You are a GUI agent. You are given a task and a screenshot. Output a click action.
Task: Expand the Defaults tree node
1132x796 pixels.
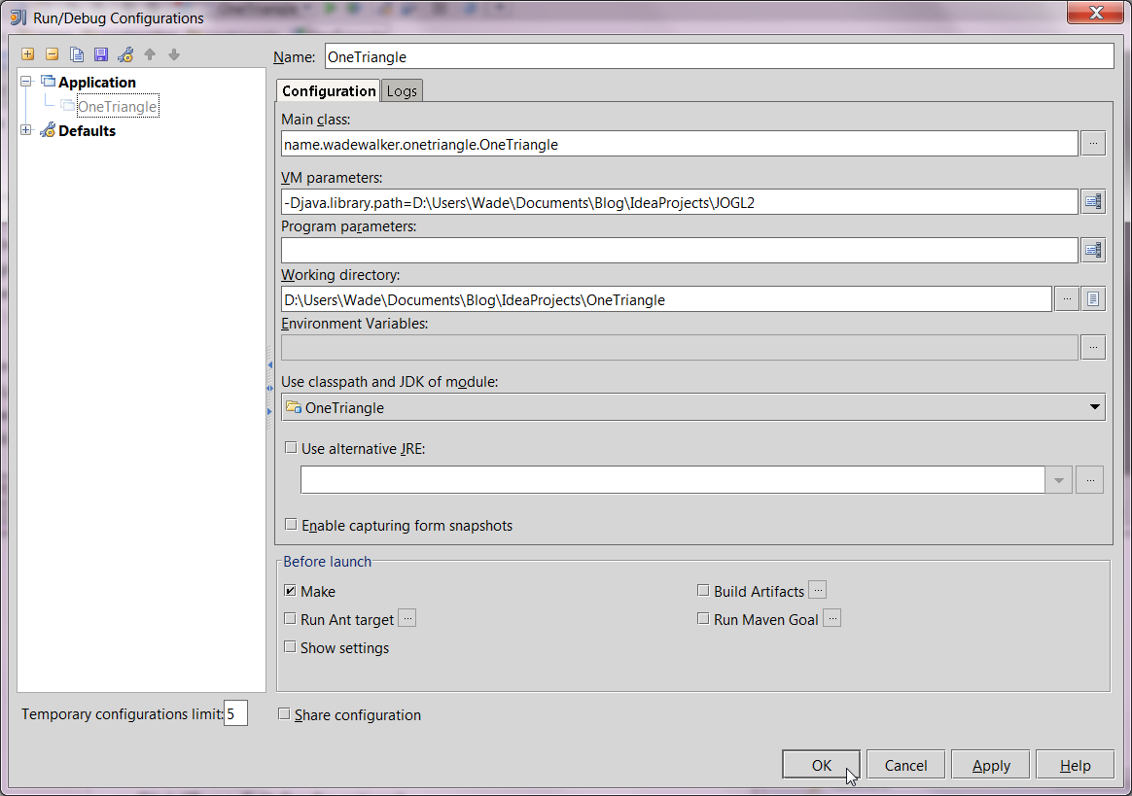coord(24,129)
